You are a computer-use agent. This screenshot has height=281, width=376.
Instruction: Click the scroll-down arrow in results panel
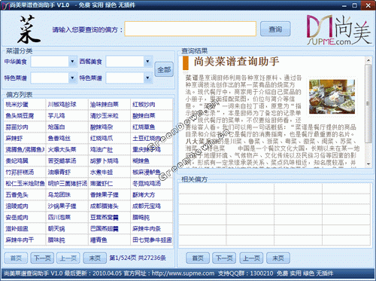(x=368, y=163)
